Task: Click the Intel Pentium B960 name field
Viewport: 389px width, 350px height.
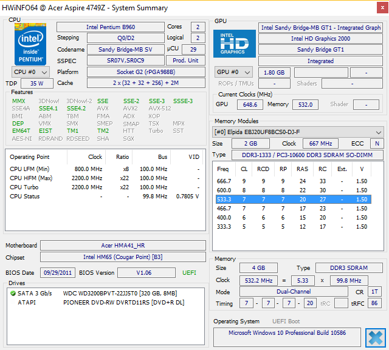Action: point(110,27)
